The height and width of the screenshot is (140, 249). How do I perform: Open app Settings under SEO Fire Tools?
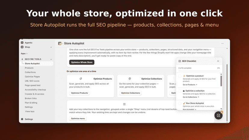[29, 107]
